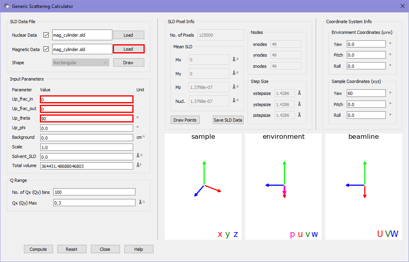
Task: Click the Compute button
Action: point(38,249)
